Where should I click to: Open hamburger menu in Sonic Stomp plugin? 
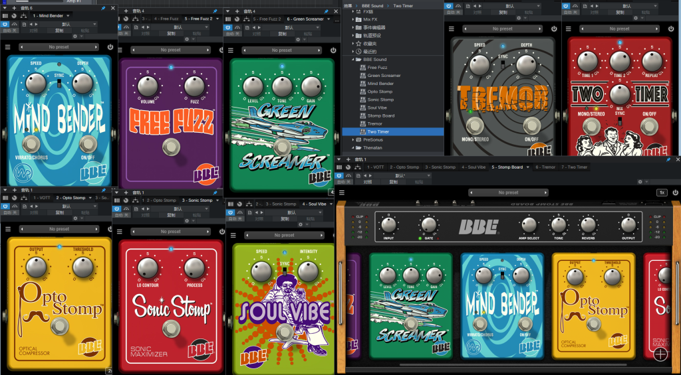click(120, 232)
